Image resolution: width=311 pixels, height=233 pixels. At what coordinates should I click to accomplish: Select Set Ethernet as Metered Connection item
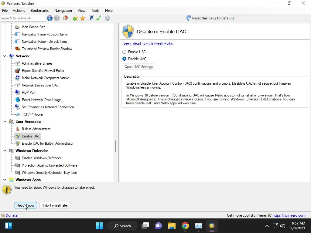(48, 107)
